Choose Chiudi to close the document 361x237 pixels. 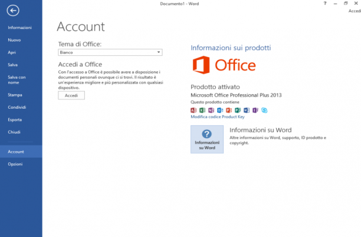[x=14, y=132]
